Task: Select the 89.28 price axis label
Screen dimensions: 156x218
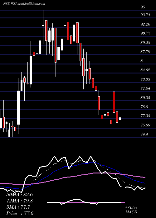Action: (x=145, y=43)
